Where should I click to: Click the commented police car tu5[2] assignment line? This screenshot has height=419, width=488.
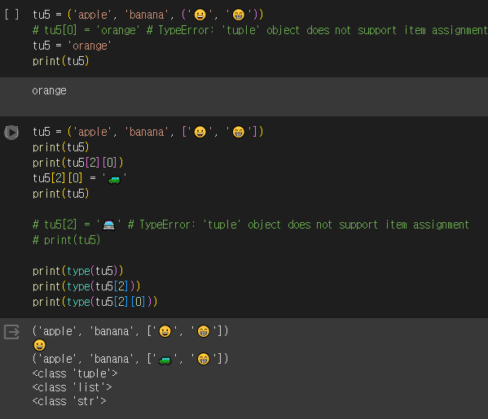point(251,225)
